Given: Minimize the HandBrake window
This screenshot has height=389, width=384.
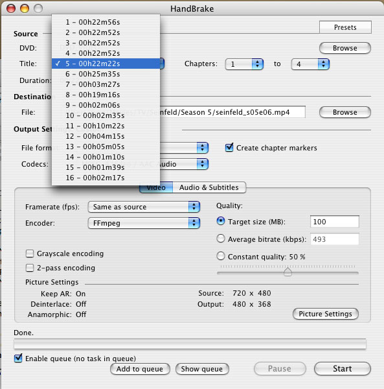Looking at the screenshot, I should 25,8.
